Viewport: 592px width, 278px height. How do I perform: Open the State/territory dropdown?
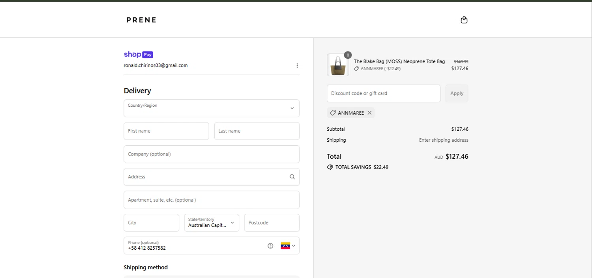[x=212, y=223]
